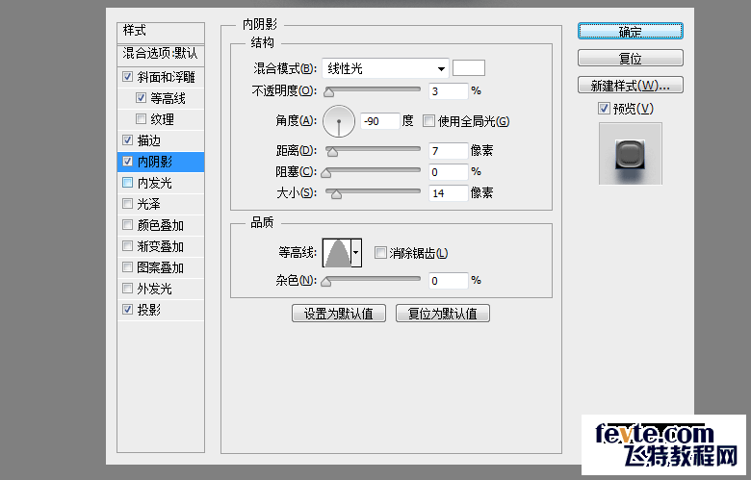Image resolution: width=751 pixels, height=480 pixels.
Task: Click the 角度 value field showing -90
Action: pyautogui.click(x=379, y=121)
